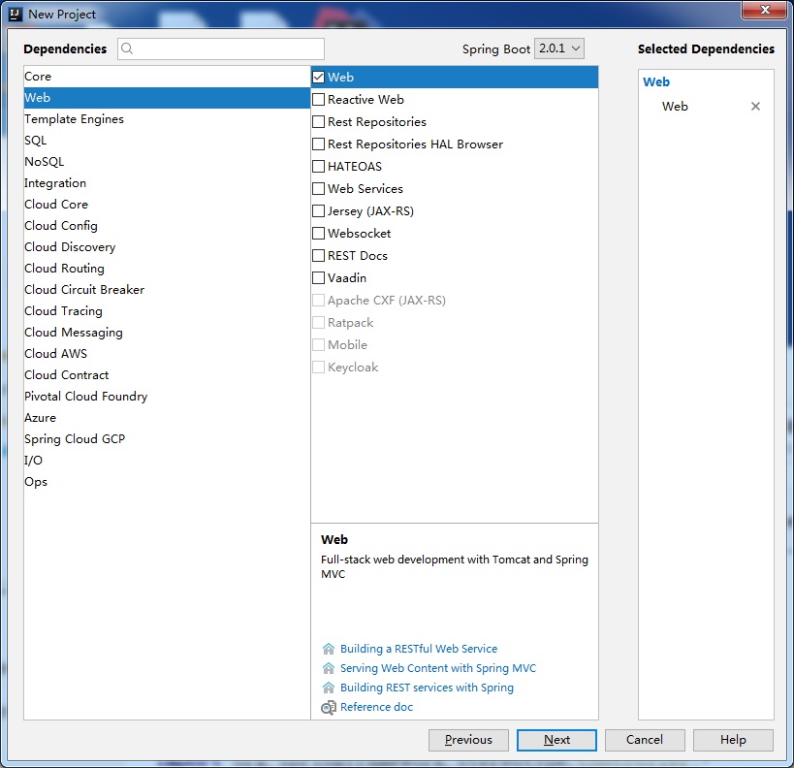Click the guide icon next to Building REST services

point(329,688)
